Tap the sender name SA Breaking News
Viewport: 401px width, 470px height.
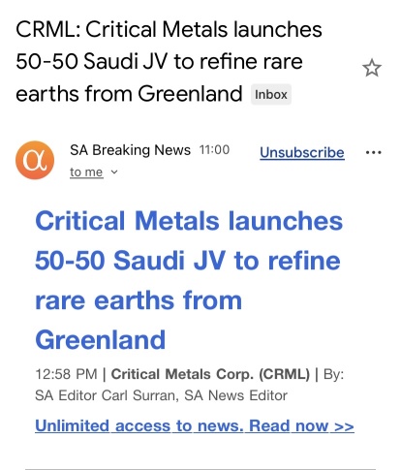(130, 150)
